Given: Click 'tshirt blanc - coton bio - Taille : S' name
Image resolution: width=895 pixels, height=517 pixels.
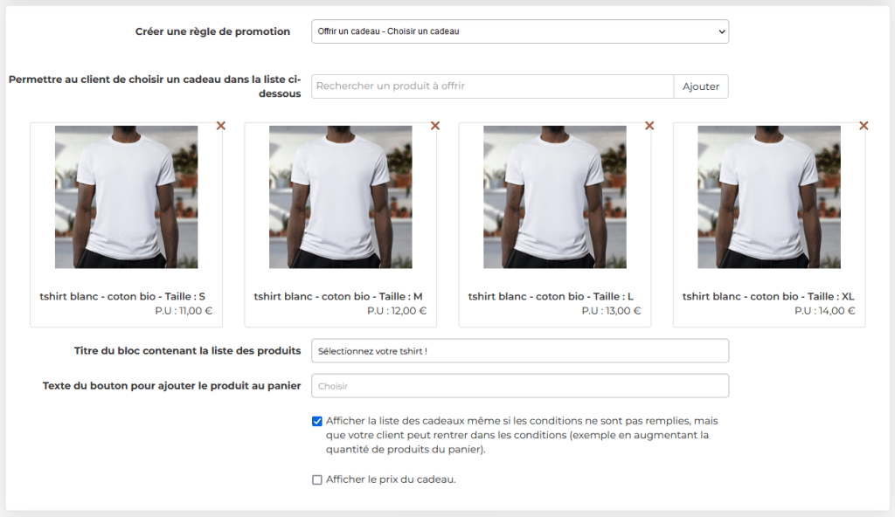Looking at the screenshot, I should click(x=122, y=296).
